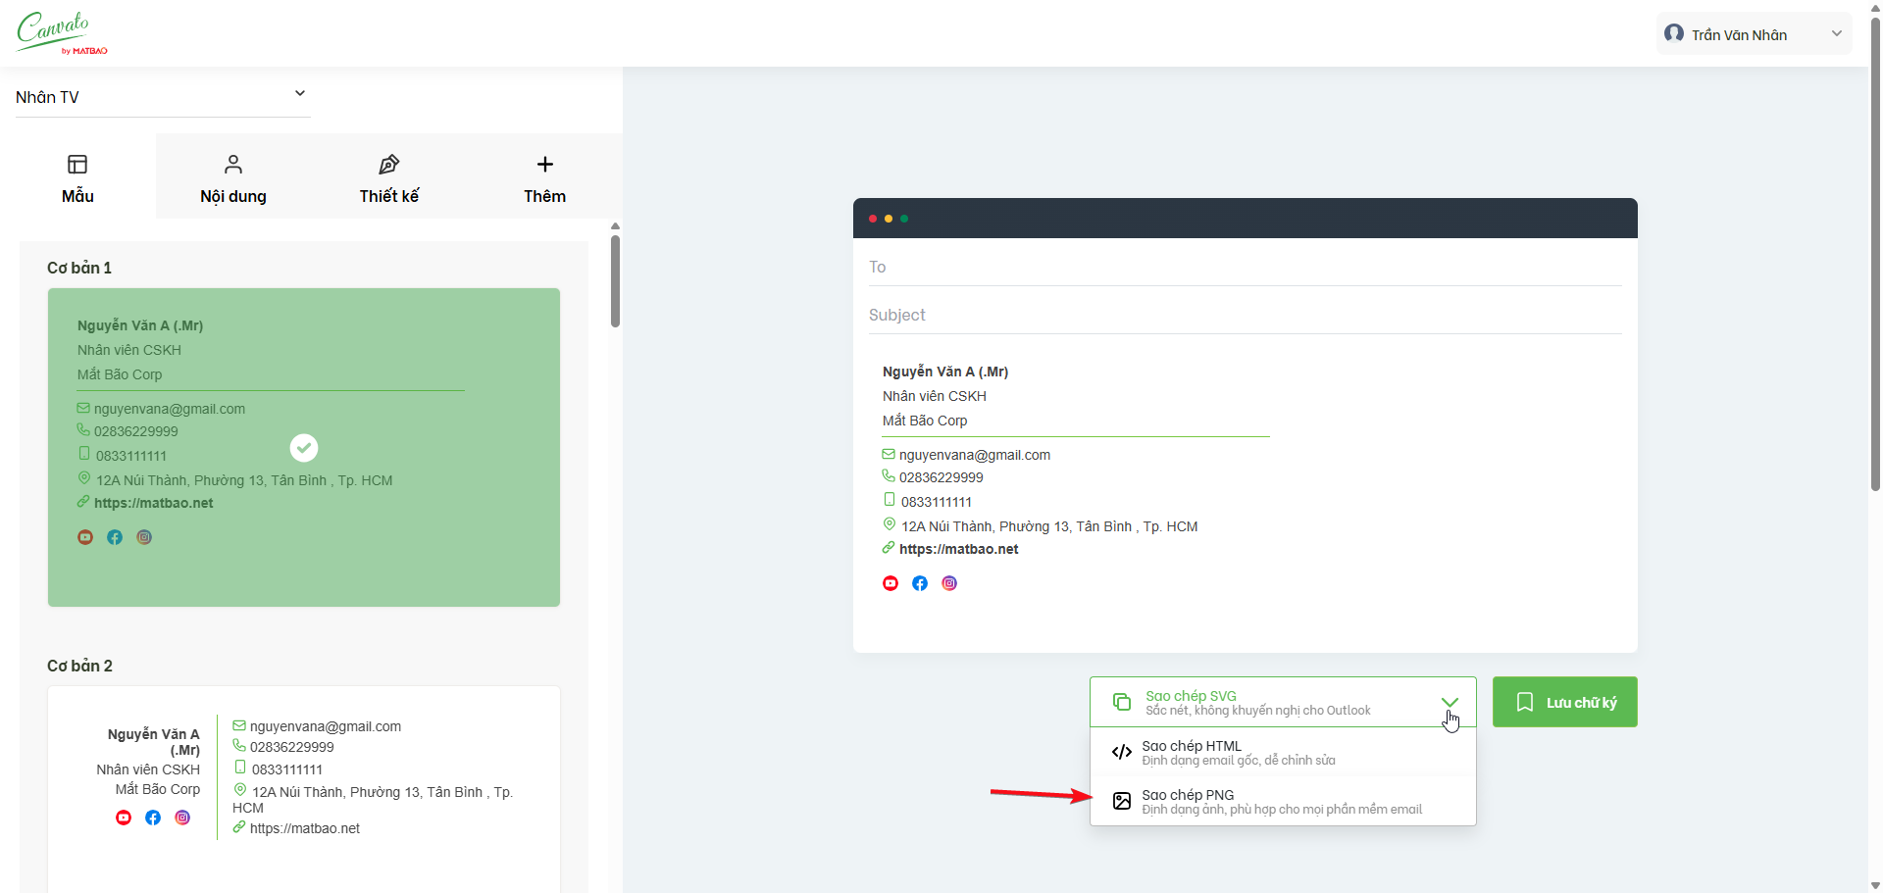
Task: Click the Canvato logo
Action: [61, 33]
